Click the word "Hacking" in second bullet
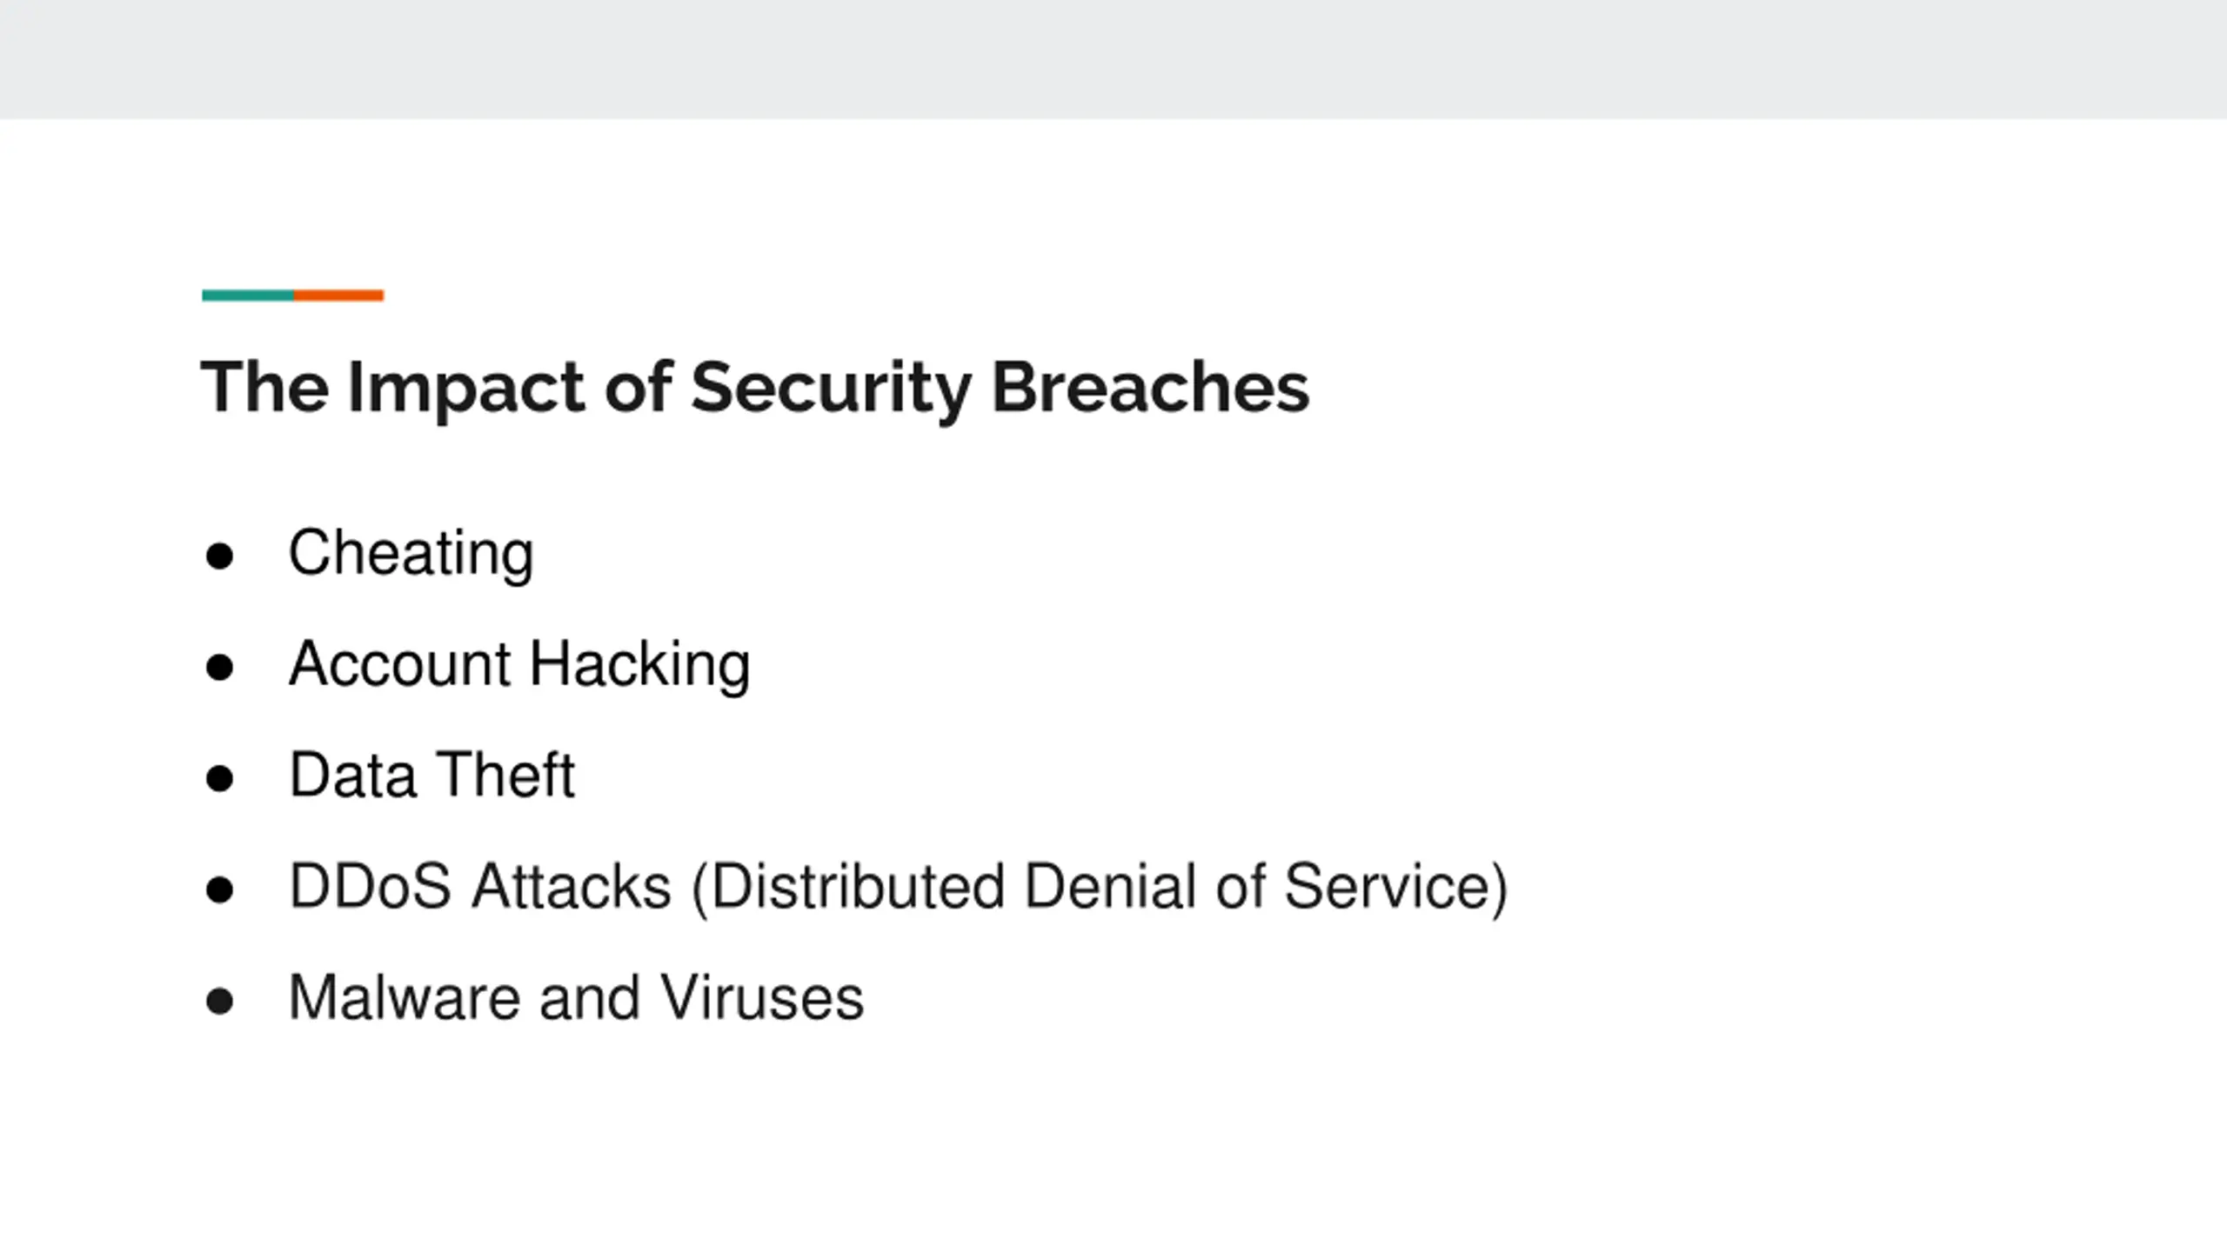Image resolution: width=2227 pixels, height=1252 pixels. coord(639,664)
